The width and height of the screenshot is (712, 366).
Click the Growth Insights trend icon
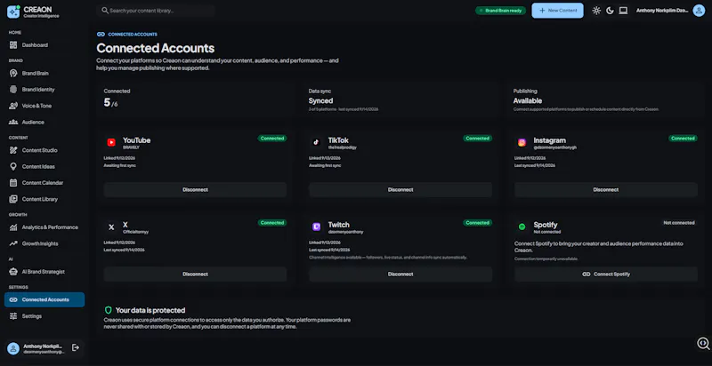[x=13, y=243]
